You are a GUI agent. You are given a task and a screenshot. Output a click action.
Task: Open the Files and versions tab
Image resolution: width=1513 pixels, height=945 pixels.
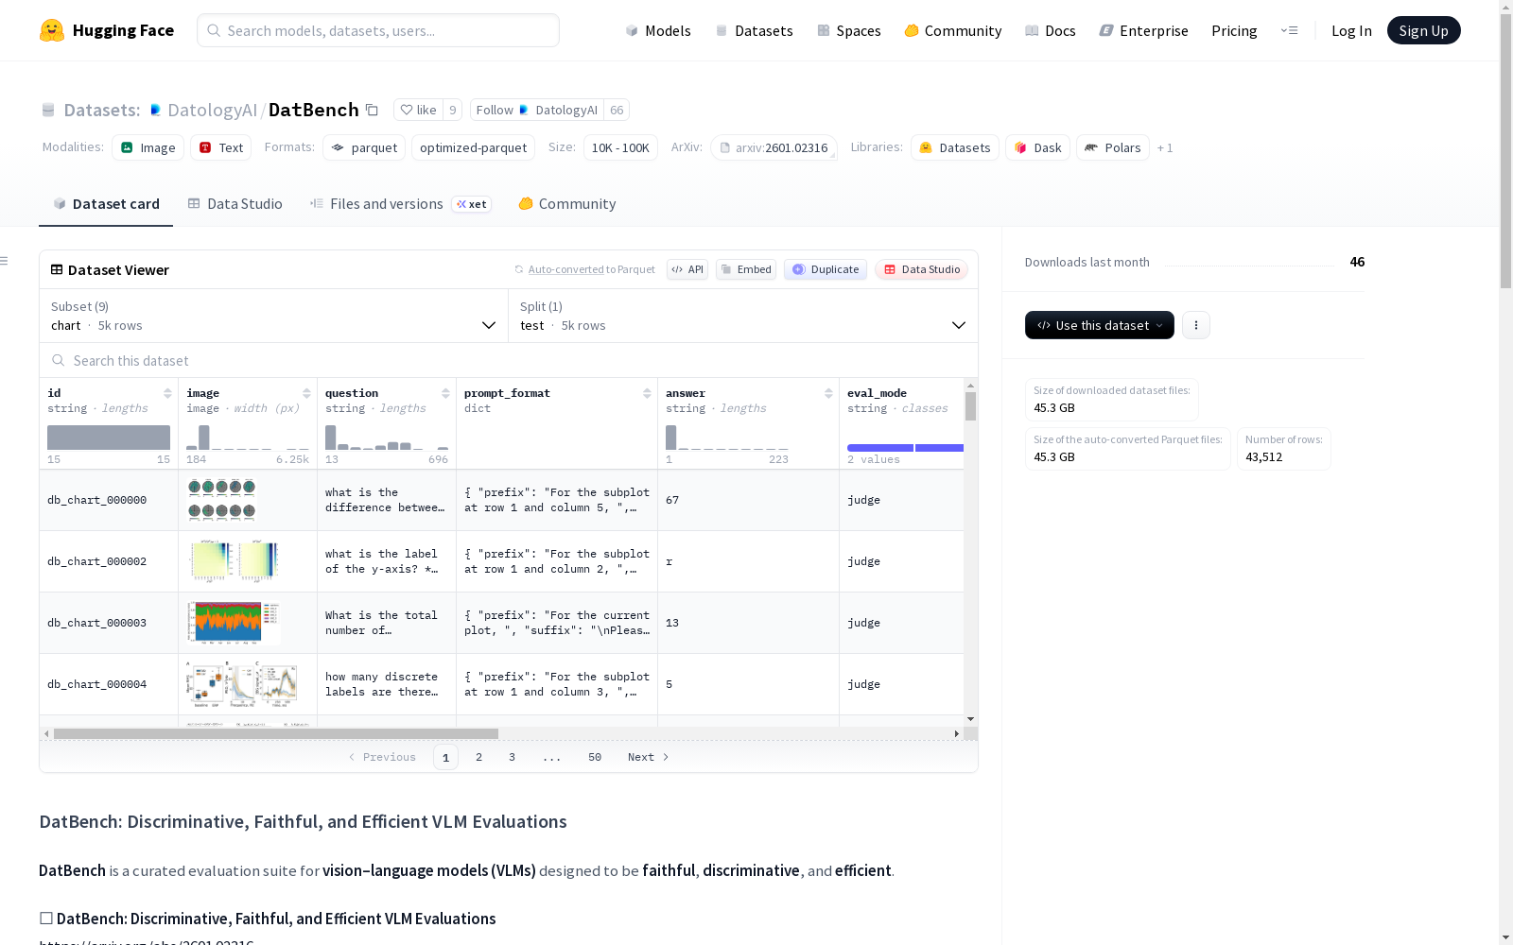point(400,204)
